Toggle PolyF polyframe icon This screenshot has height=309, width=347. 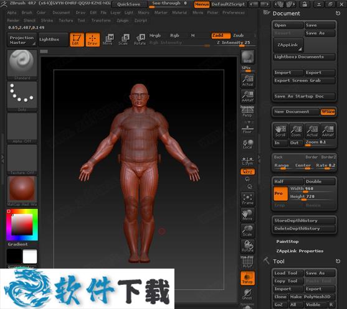click(248, 262)
